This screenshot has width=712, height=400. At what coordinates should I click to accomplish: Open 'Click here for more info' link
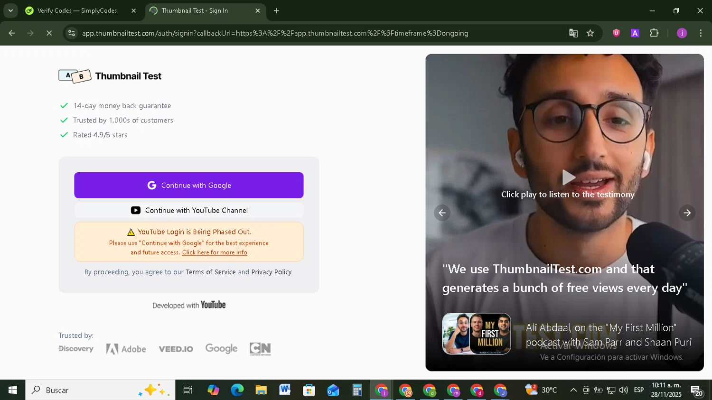(x=215, y=252)
